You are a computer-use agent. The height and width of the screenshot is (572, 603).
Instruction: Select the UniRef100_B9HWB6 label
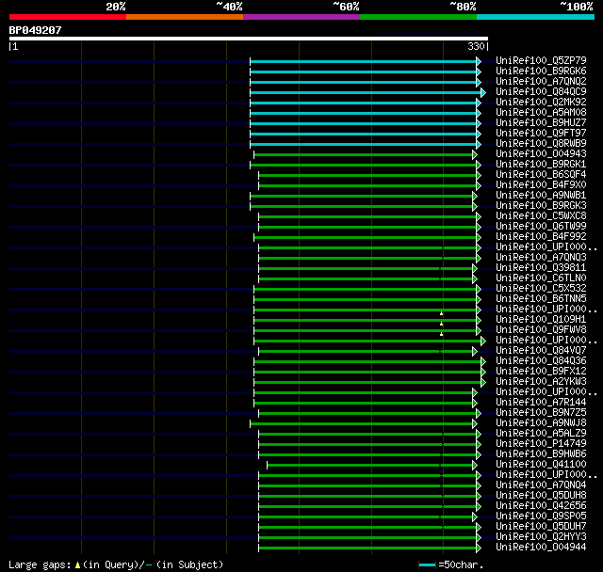coord(541,454)
